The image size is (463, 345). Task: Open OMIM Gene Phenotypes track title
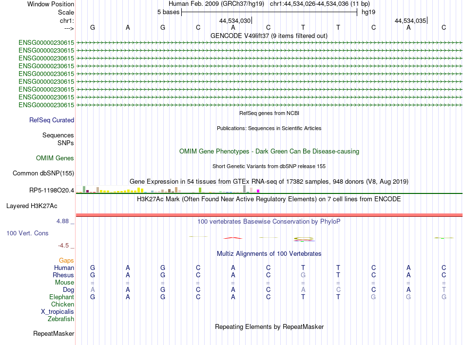269,151
